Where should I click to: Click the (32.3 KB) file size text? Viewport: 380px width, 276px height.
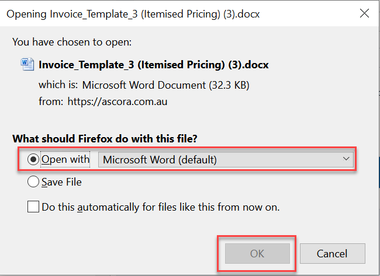click(229, 85)
